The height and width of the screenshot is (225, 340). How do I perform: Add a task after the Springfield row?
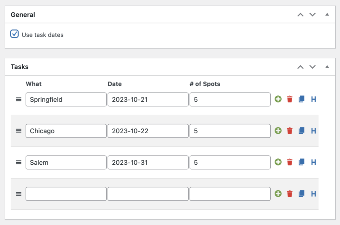(x=278, y=99)
